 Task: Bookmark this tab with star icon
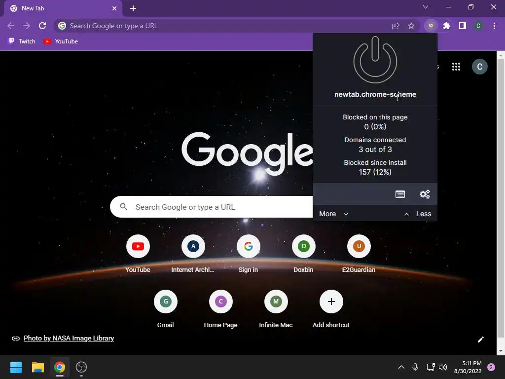click(411, 26)
